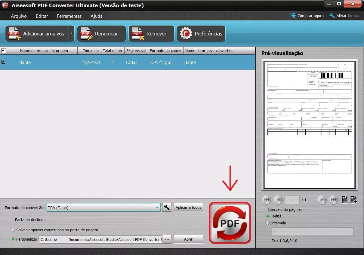This screenshot has height=255, width=364.
Task: Click the Formato de conve column header
Action: (x=165, y=50)
